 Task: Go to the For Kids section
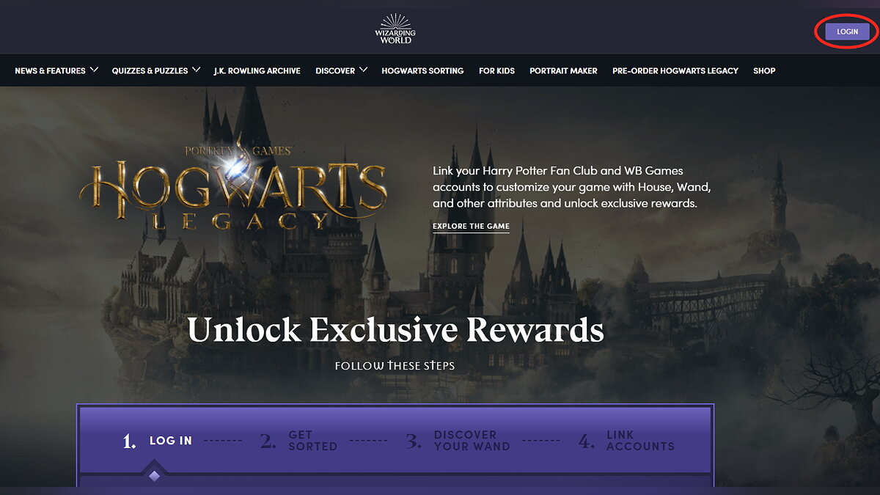click(496, 71)
